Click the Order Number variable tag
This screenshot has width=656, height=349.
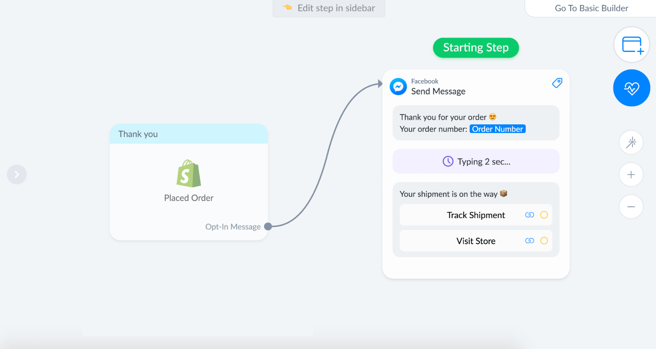(x=498, y=129)
